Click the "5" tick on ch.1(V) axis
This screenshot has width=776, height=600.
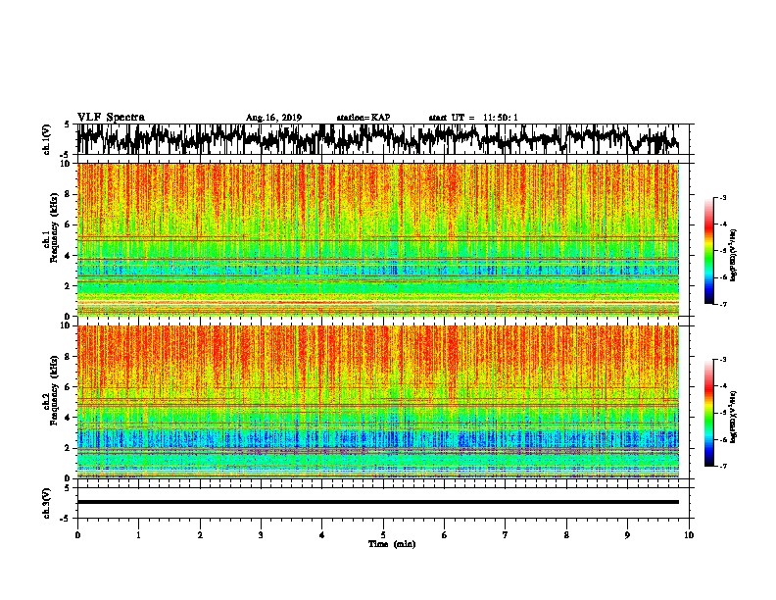click(67, 125)
